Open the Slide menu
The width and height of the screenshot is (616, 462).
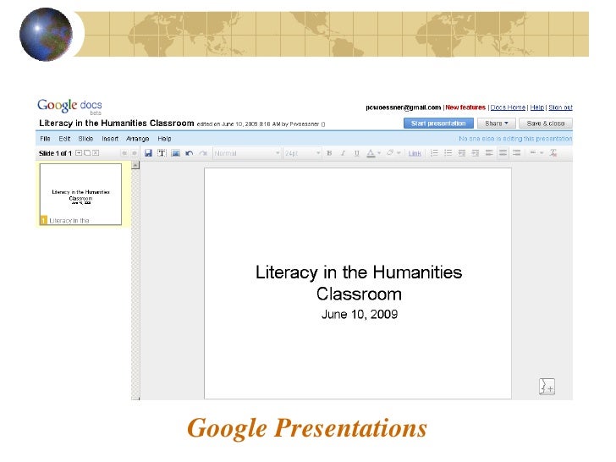click(85, 139)
